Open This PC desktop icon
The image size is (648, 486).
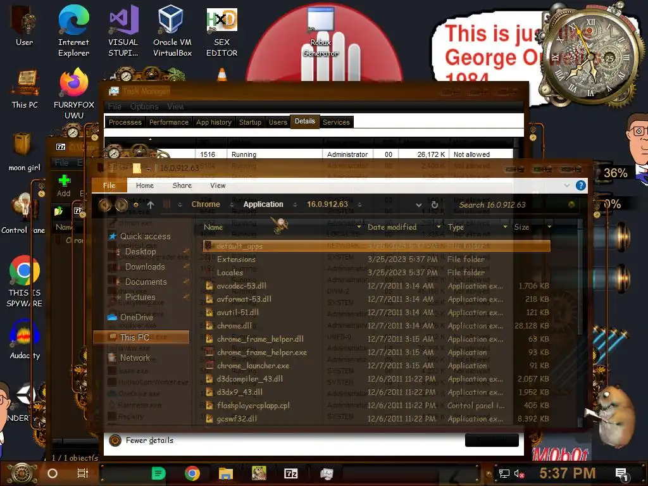coord(25,89)
